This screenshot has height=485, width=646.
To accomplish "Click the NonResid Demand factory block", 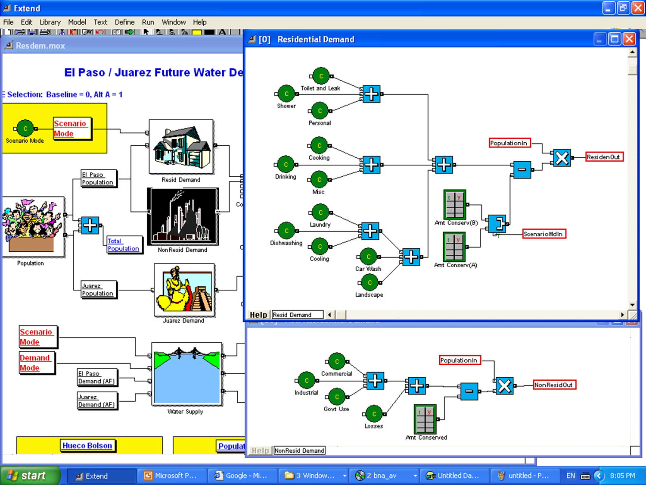I will point(183,216).
